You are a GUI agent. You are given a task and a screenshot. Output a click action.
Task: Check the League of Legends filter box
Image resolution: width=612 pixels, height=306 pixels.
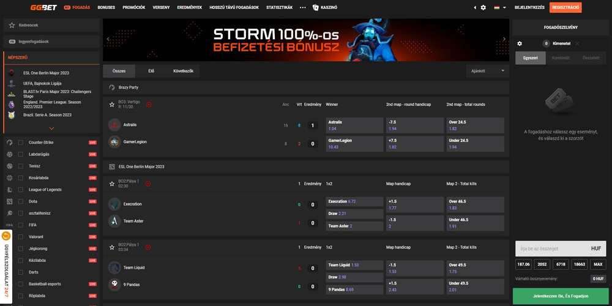(21, 190)
